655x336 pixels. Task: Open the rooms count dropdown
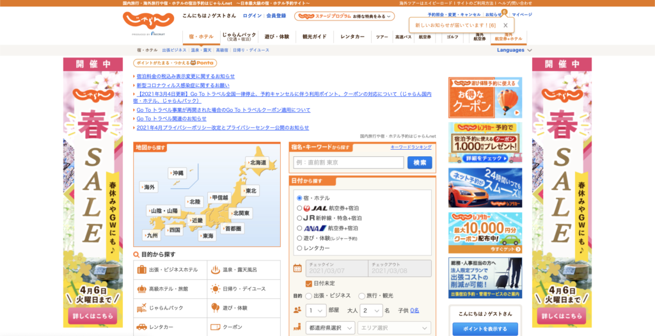(x=316, y=310)
